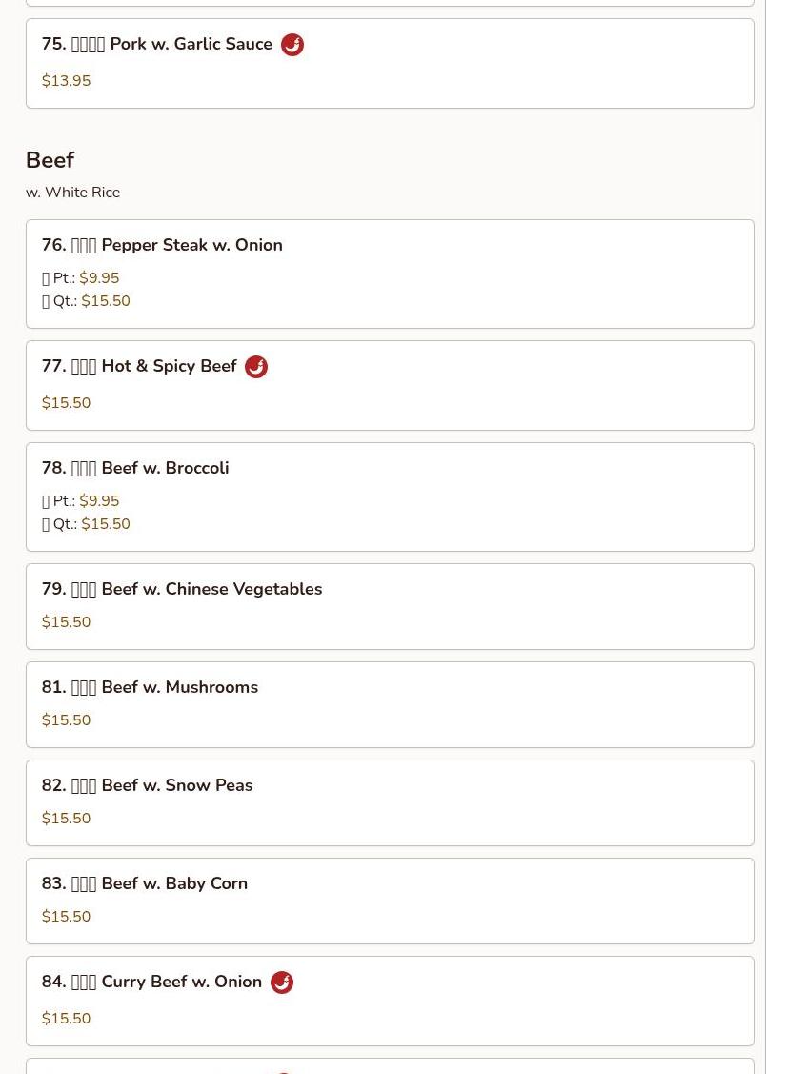Click the $9.95 pint price for Pepper Steak
Image resolution: width=785 pixels, height=1074 pixels.
(99, 278)
